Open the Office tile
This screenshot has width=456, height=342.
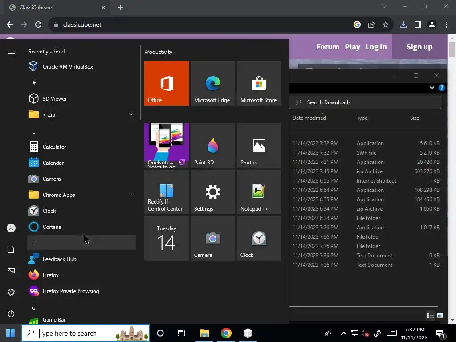167,83
